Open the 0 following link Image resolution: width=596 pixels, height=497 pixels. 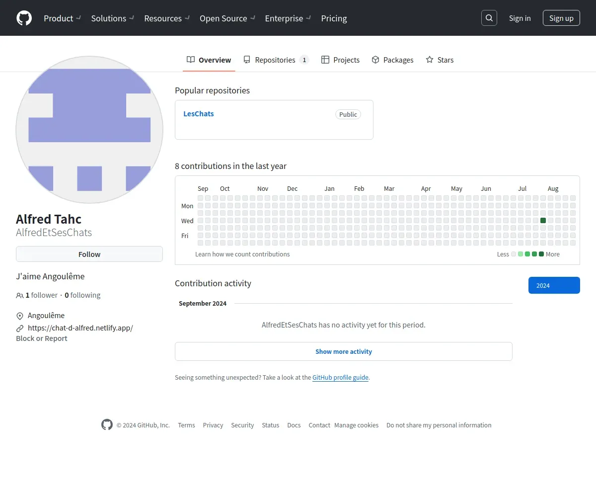point(82,295)
